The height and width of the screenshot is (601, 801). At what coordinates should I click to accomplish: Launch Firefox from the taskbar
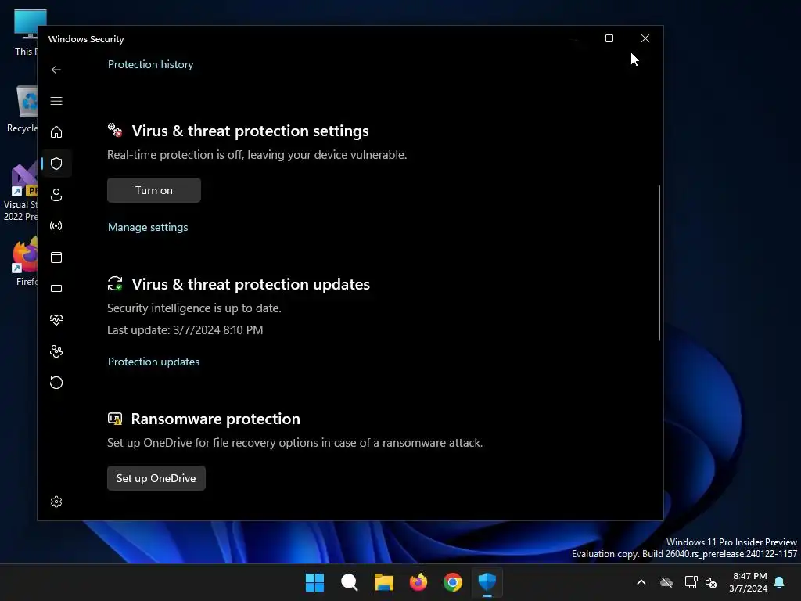[418, 582]
